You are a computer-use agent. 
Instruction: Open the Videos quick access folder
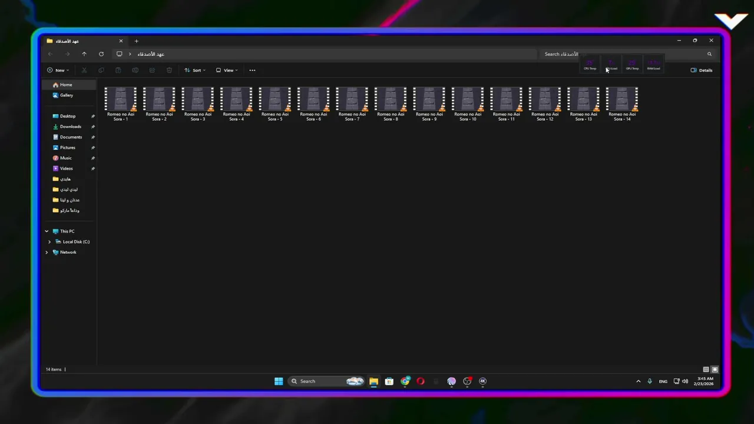67,168
